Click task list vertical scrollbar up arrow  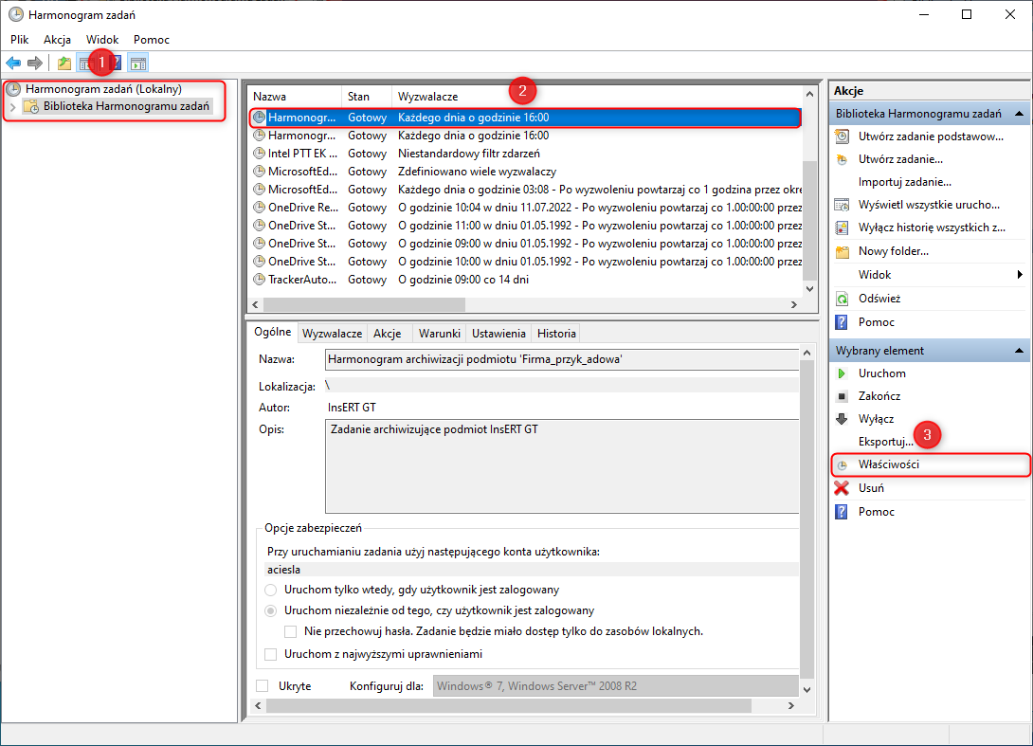809,94
